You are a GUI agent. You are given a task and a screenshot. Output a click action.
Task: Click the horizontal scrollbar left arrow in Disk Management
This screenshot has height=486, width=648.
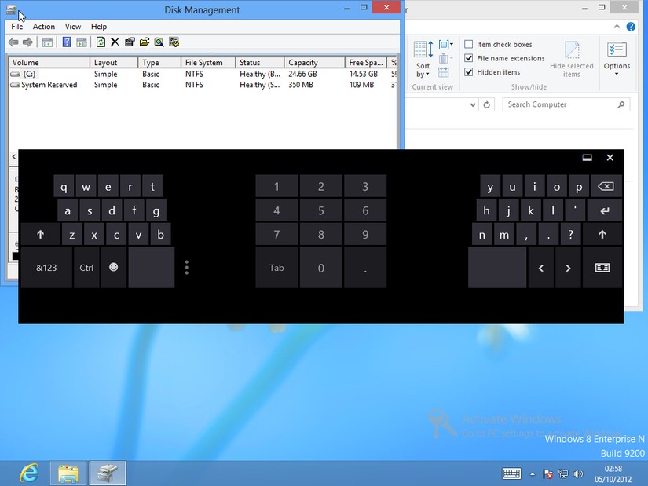tap(13, 156)
